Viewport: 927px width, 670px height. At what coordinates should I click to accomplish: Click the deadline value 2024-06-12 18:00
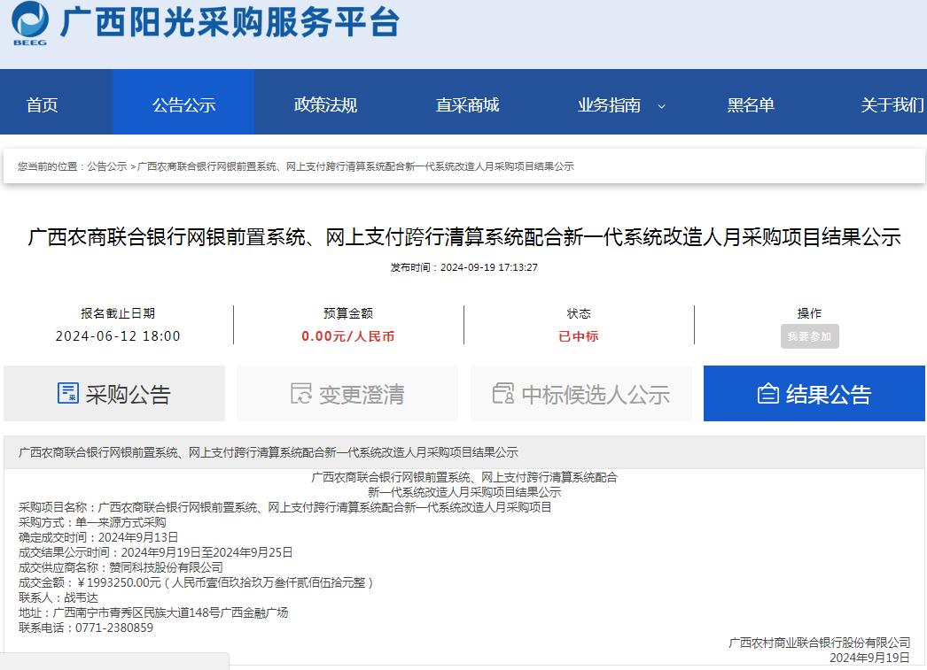pos(118,336)
